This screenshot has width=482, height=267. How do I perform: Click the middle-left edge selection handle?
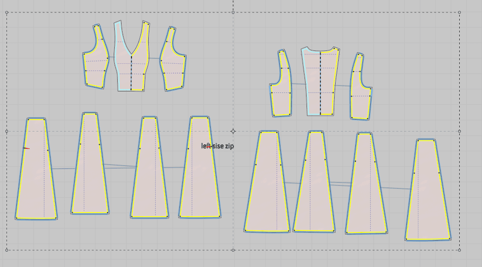click(x=7, y=131)
